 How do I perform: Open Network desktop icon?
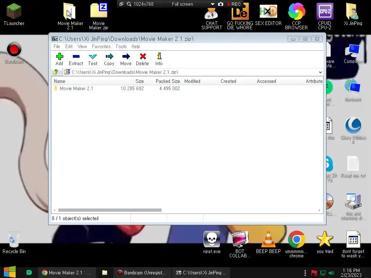pyautogui.click(x=353, y=90)
